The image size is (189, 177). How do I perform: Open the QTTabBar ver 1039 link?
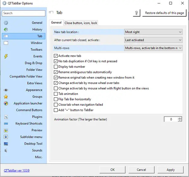point(17,170)
